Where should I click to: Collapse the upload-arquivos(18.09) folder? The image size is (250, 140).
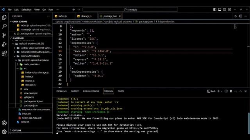(32, 44)
